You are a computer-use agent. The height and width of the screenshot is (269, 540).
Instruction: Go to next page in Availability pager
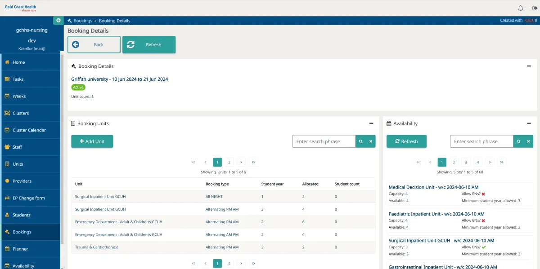click(490, 162)
